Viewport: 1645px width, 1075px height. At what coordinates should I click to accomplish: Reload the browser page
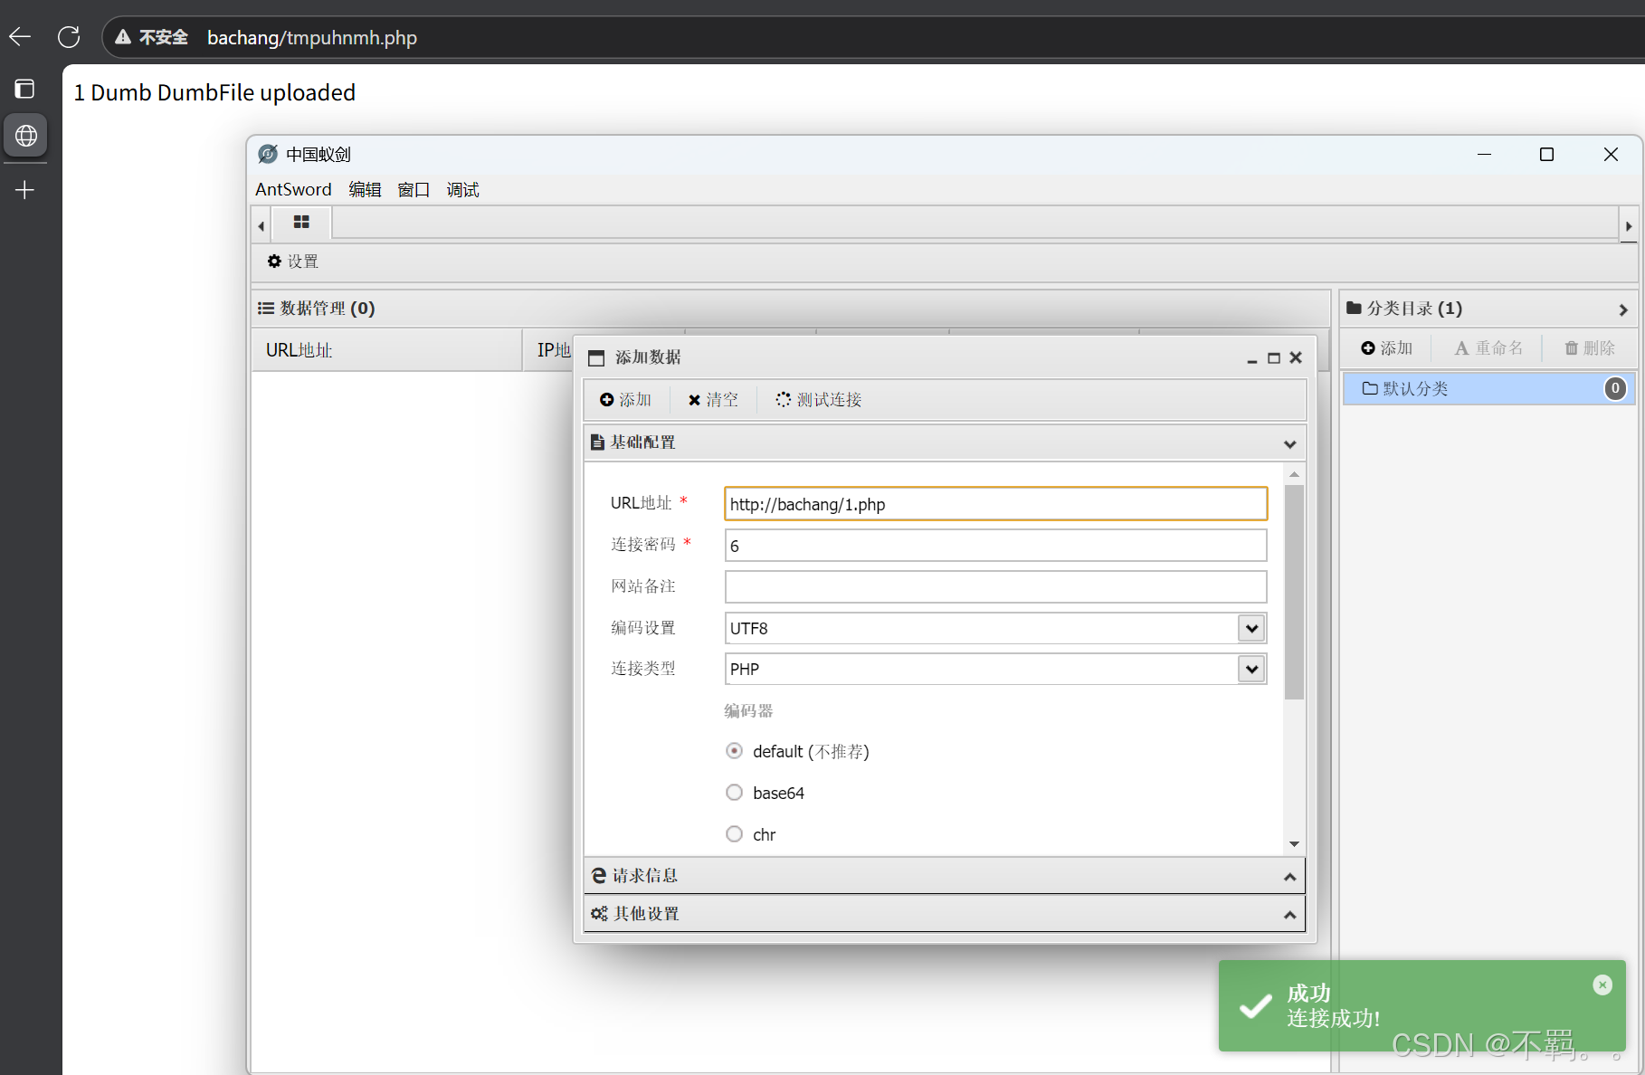click(x=69, y=37)
